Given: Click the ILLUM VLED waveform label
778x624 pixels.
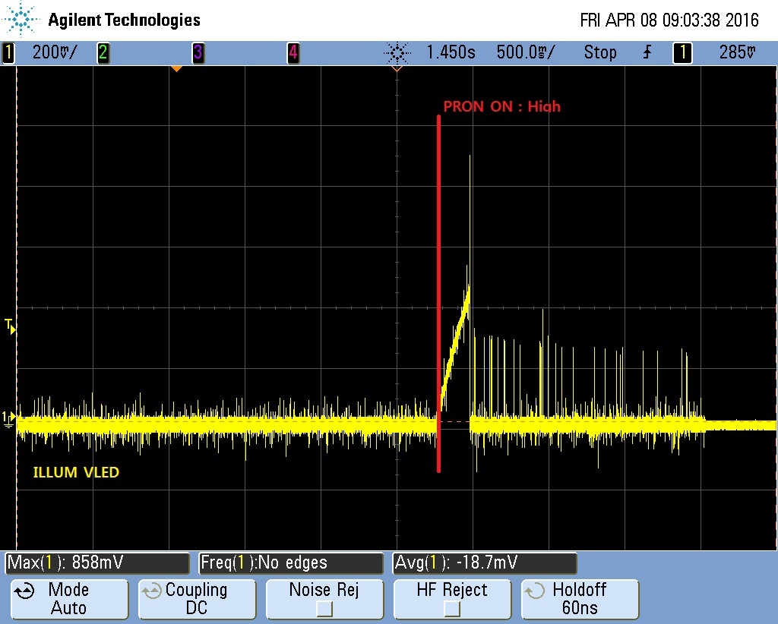Looking at the screenshot, I should (76, 472).
